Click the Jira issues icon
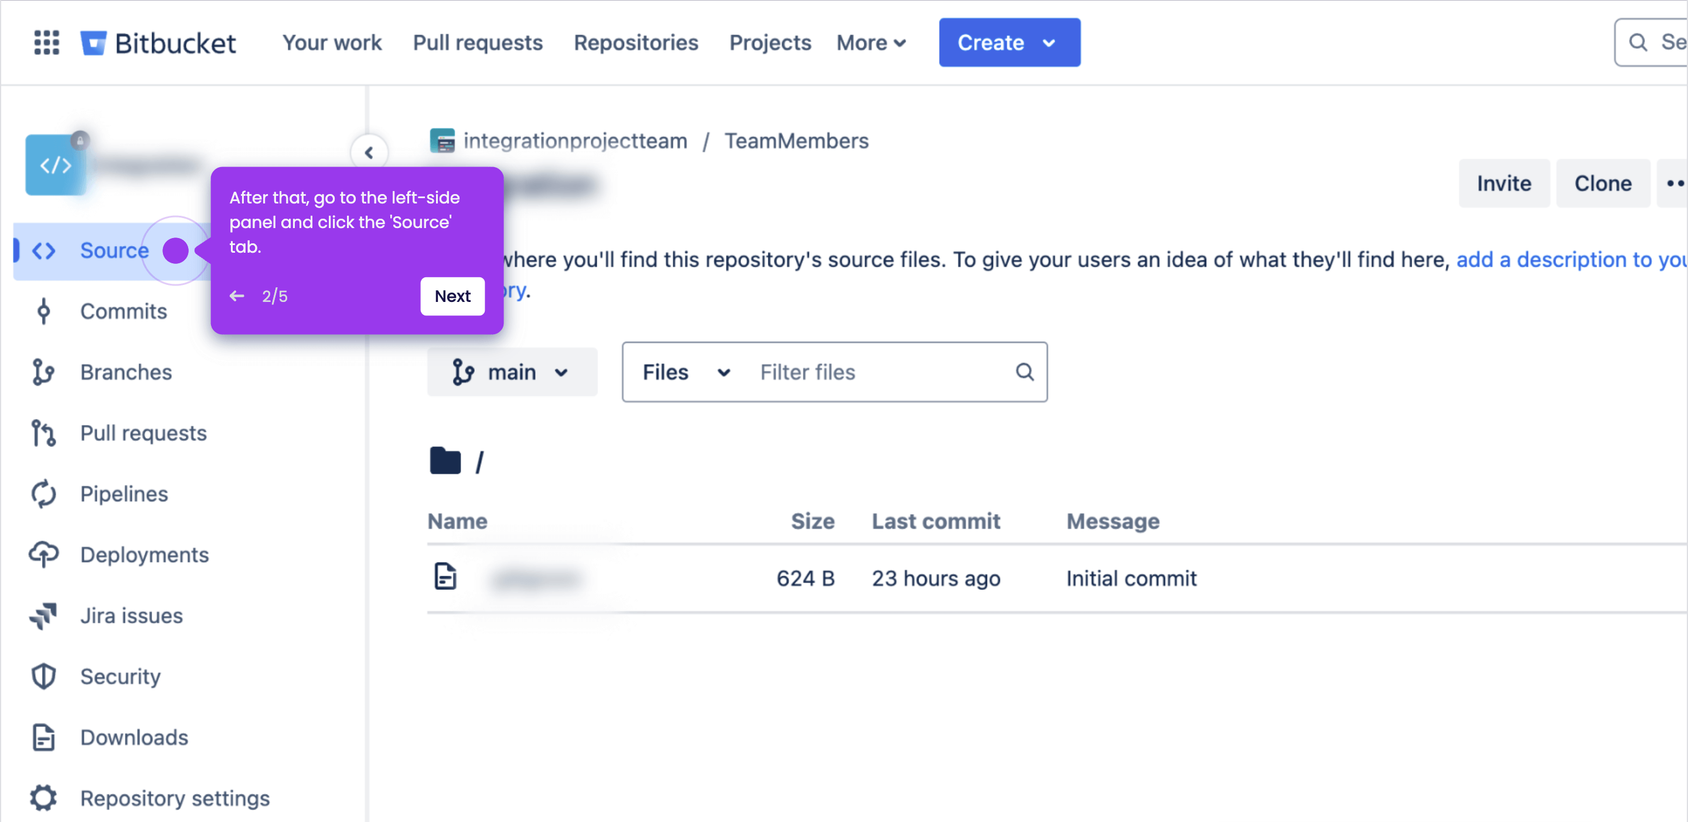 tap(44, 616)
